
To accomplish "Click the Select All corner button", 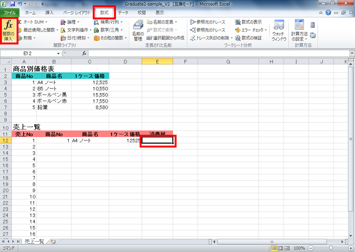I will 6,61.
